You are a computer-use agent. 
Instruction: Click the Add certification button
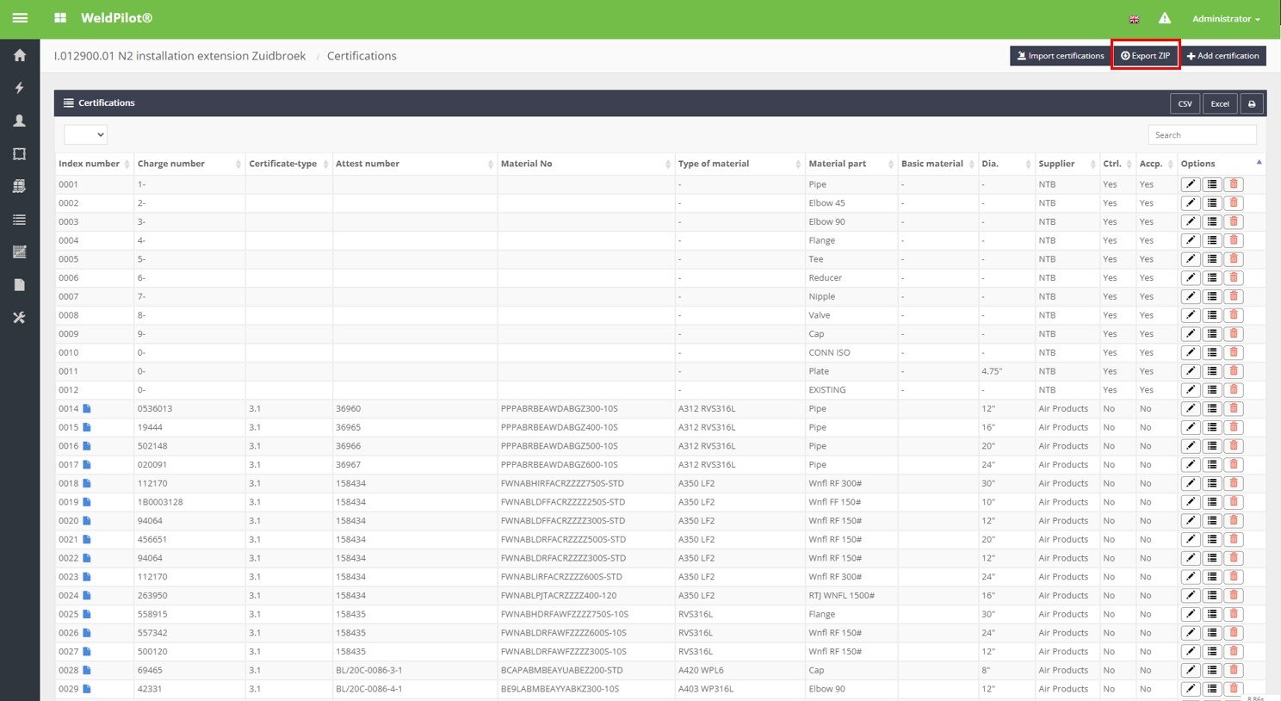click(1222, 56)
